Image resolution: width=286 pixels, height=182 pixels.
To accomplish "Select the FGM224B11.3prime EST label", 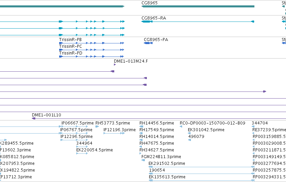I will point(161,157).
